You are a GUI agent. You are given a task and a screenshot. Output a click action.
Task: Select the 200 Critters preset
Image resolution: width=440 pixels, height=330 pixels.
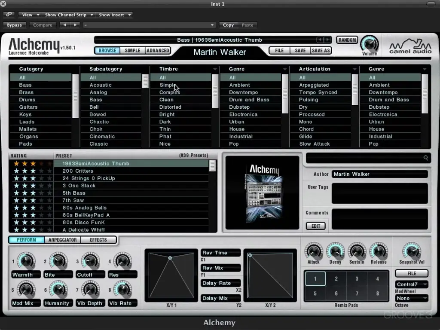(x=131, y=171)
